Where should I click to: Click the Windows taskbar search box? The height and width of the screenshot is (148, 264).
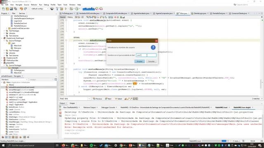click(x=31, y=145)
